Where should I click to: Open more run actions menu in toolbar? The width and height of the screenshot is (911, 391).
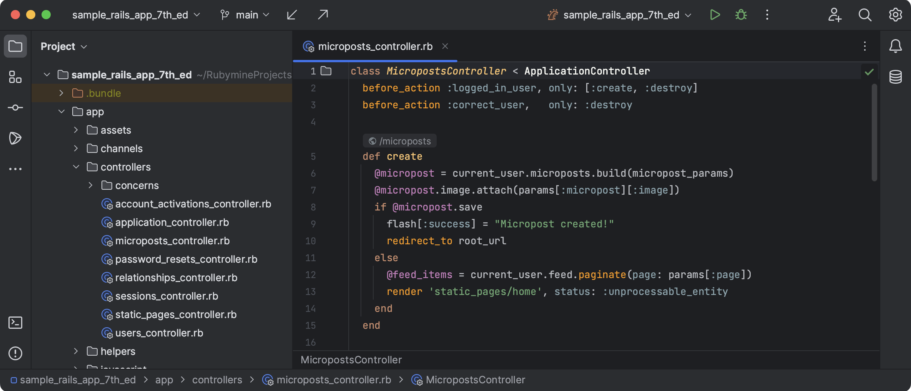pos(767,15)
